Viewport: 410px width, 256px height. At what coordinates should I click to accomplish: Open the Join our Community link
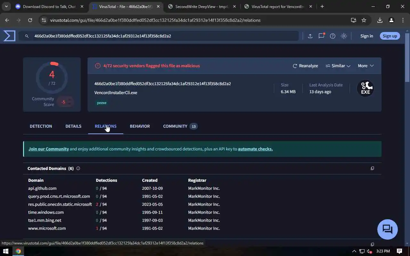pyautogui.click(x=49, y=149)
